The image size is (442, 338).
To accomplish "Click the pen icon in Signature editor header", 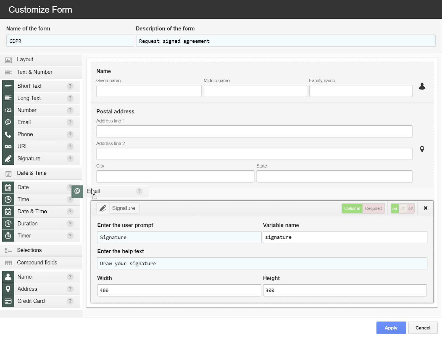I will (x=103, y=208).
